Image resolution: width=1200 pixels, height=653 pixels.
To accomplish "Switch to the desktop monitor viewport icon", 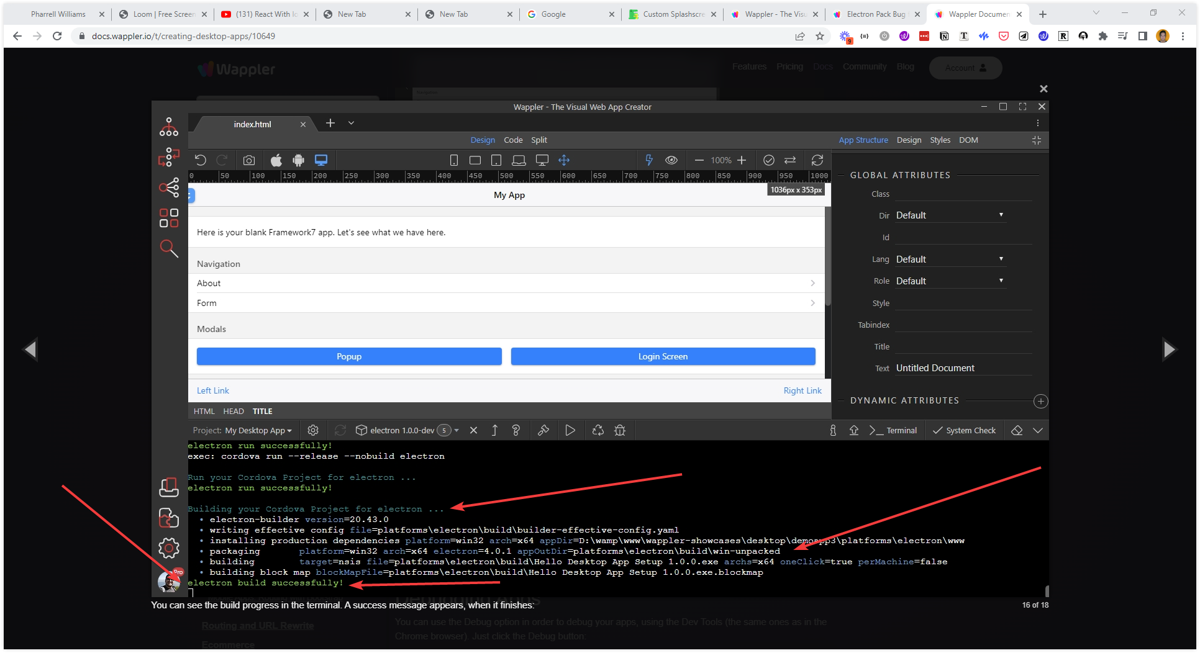I will (542, 160).
